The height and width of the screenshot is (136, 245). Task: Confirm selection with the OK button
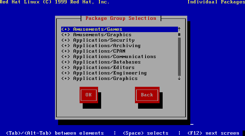(x=89, y=95)
